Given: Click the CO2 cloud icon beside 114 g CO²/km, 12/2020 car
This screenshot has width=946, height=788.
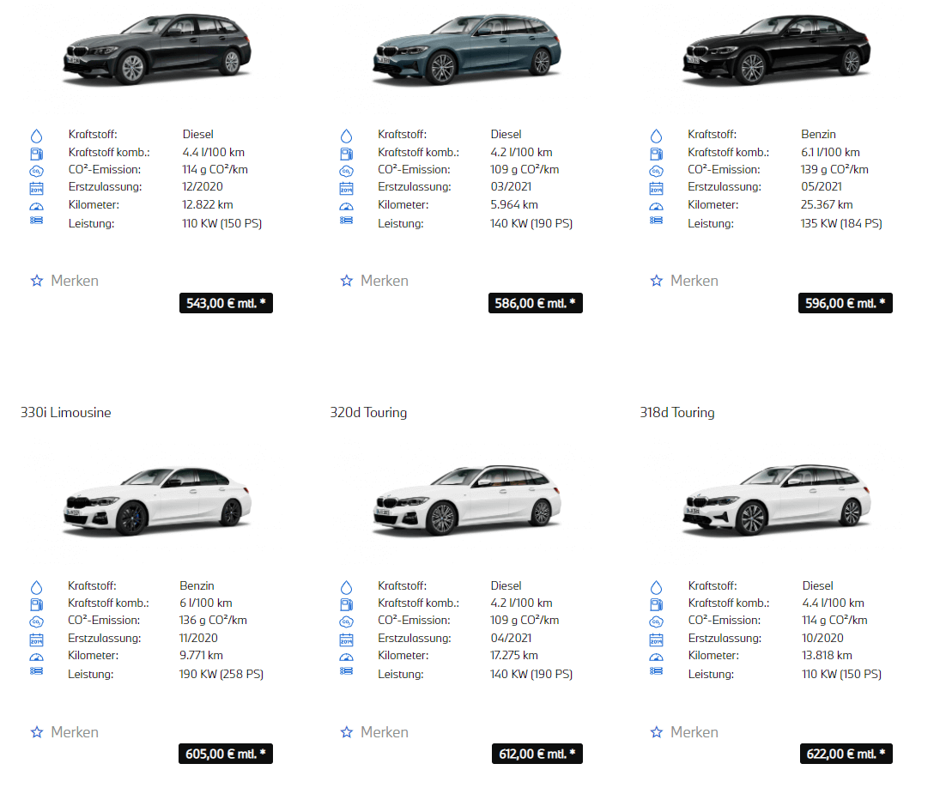Looking at the screenshot, I should [36, 172].
